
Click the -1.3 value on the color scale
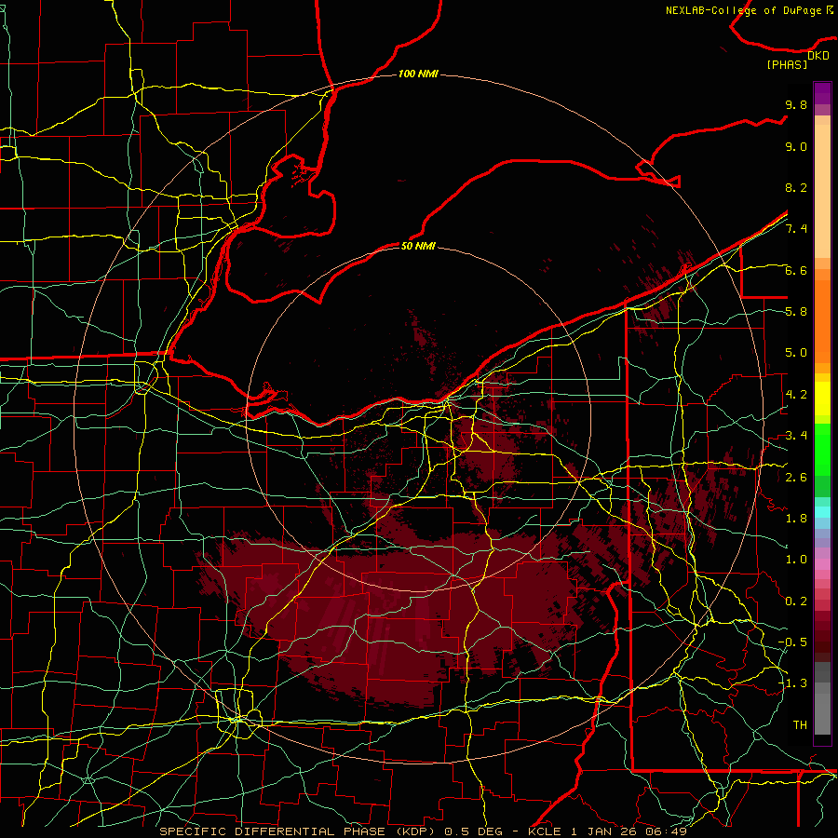[x=792, y=683]
